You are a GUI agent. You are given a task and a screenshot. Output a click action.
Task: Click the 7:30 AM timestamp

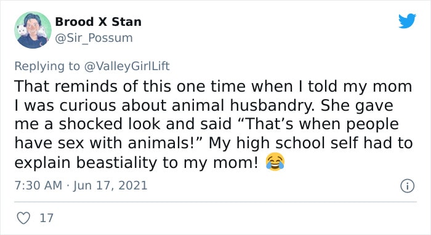point(38,185)
